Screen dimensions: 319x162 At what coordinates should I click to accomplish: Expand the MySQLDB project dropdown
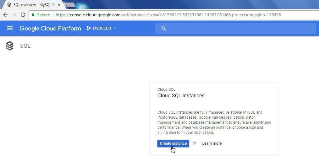[x=115, y=28]
